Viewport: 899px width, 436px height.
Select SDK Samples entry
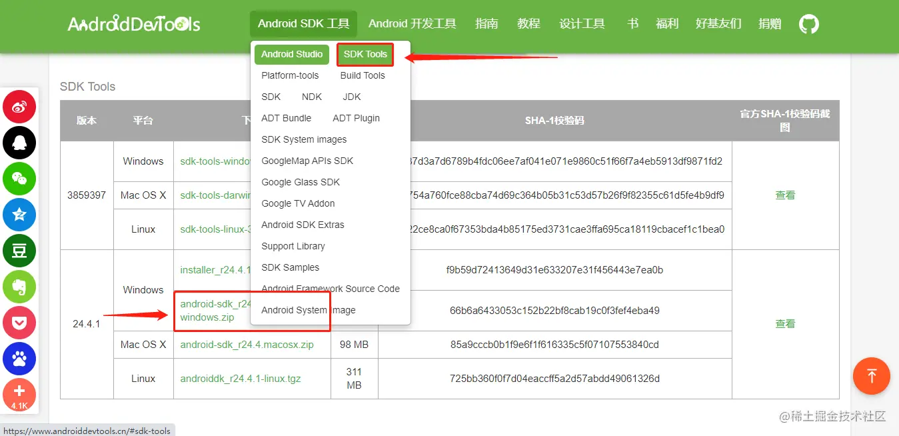point(291,267)
